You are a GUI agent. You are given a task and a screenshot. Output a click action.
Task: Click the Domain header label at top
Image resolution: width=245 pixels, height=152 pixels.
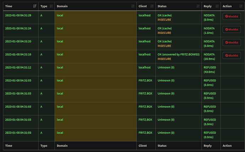[62, 6]
